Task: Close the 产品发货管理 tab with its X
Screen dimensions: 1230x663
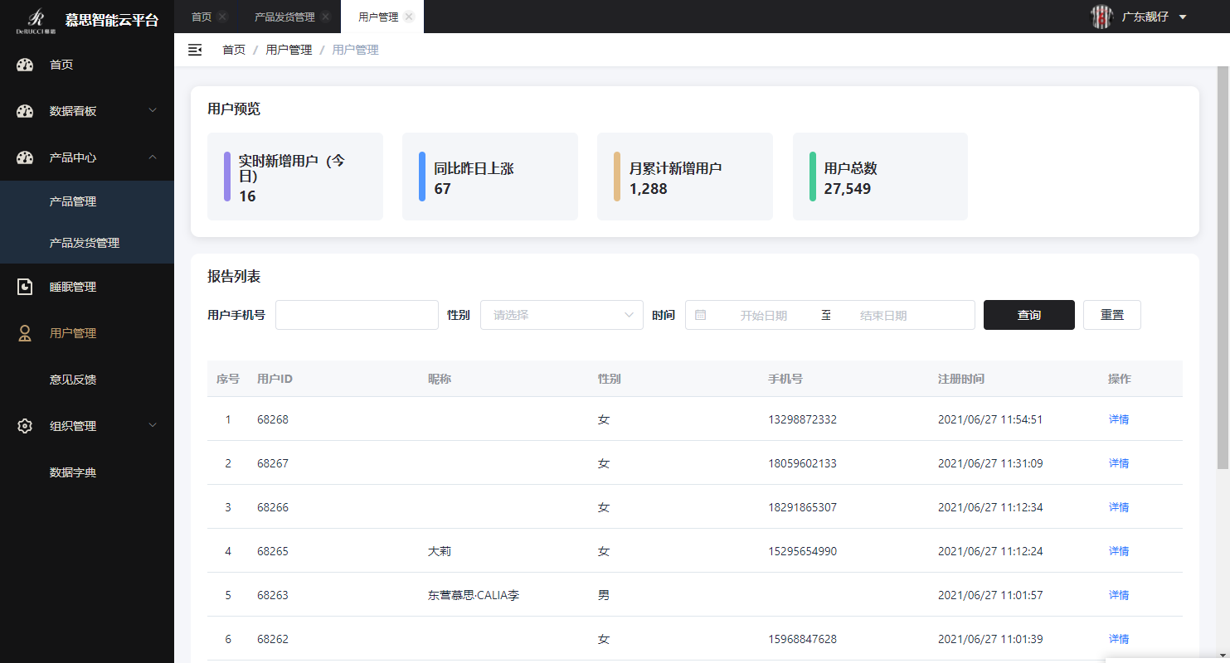Action: [326, 17]
